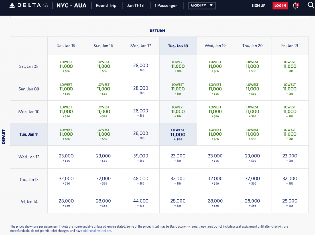Select the NYC - AUA route in header
Image resolution: width=315 pixels, height=235 pixels.
pos(71,6)
